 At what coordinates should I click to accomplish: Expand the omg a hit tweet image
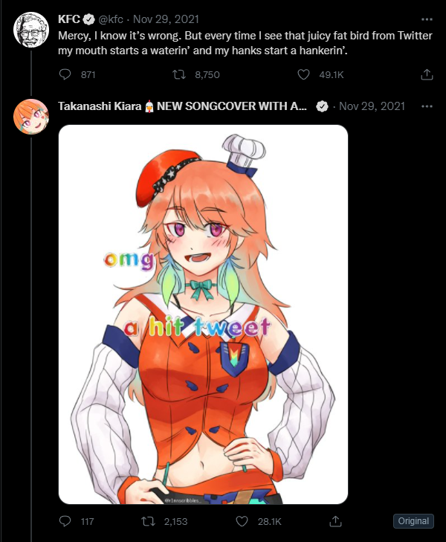pos(203,314)
